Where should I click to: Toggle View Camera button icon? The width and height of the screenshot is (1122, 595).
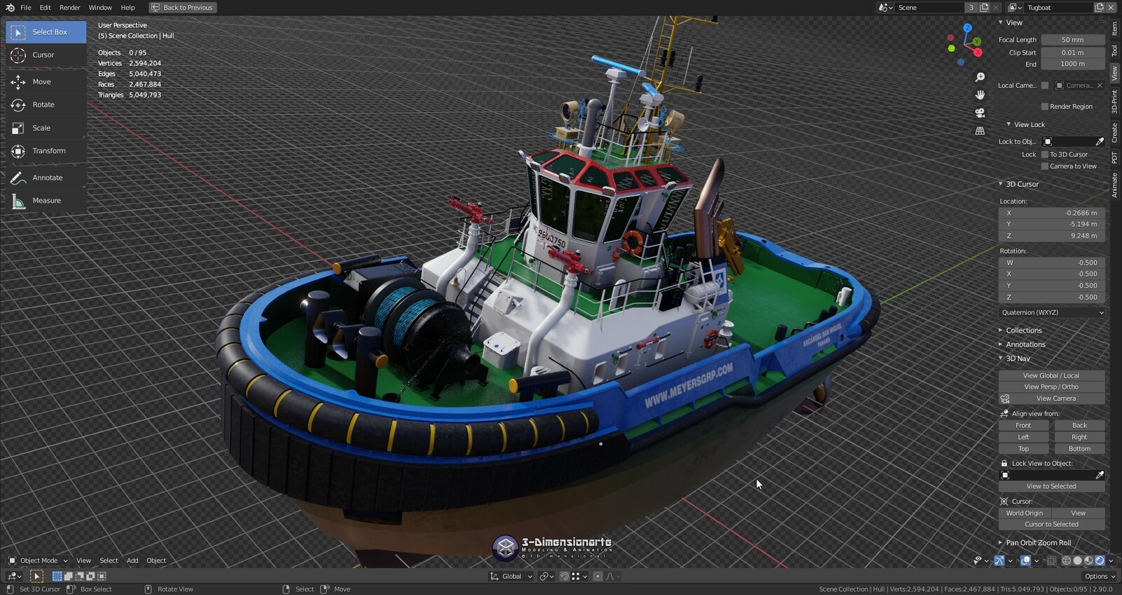click(x=1005, y=399)
